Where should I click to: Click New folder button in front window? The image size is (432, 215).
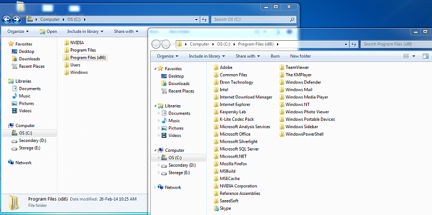(x=300, y=56)
